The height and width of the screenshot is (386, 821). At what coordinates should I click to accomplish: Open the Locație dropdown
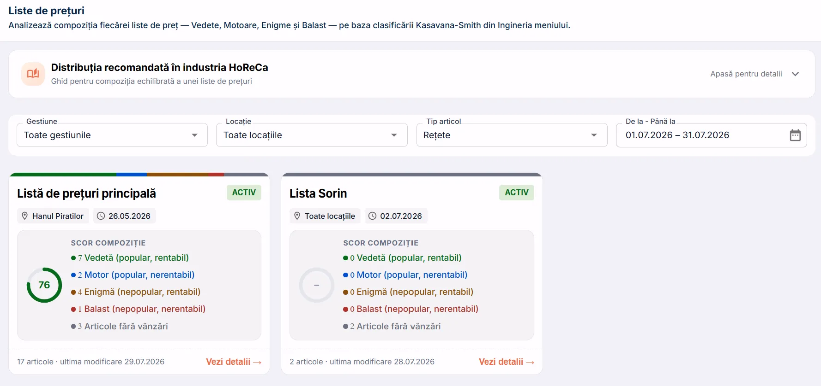point(312,135)
